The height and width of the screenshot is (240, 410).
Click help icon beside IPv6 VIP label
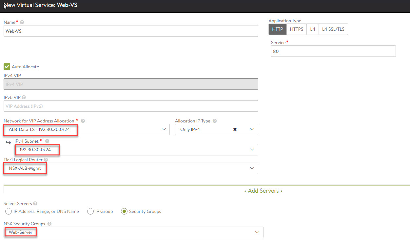pyautogui.click(x=24, y=97)
